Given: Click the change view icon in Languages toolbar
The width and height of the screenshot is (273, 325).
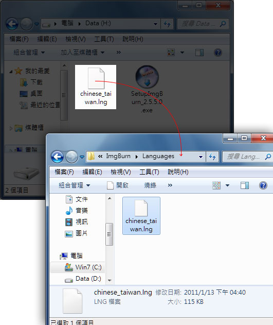Looking at the screenshot, I should point(216,185).
